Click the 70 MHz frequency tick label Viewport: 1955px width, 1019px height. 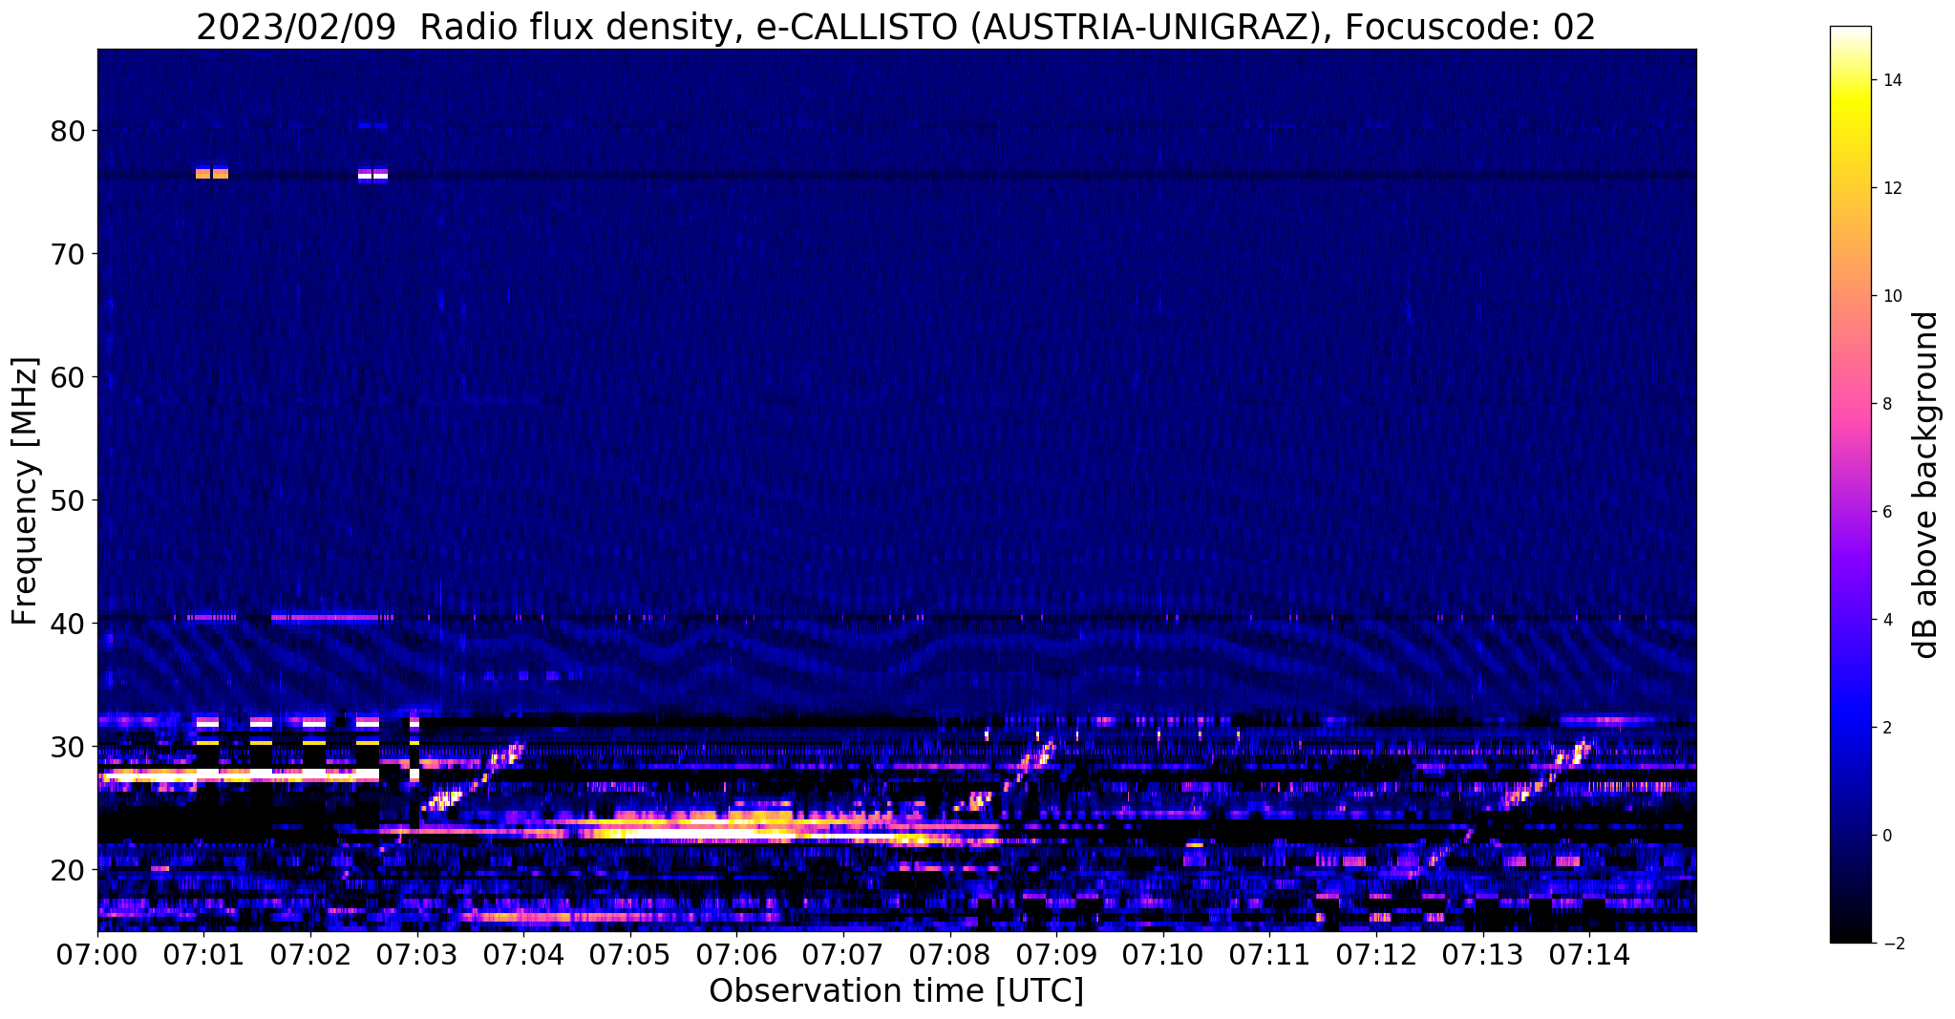67,254
